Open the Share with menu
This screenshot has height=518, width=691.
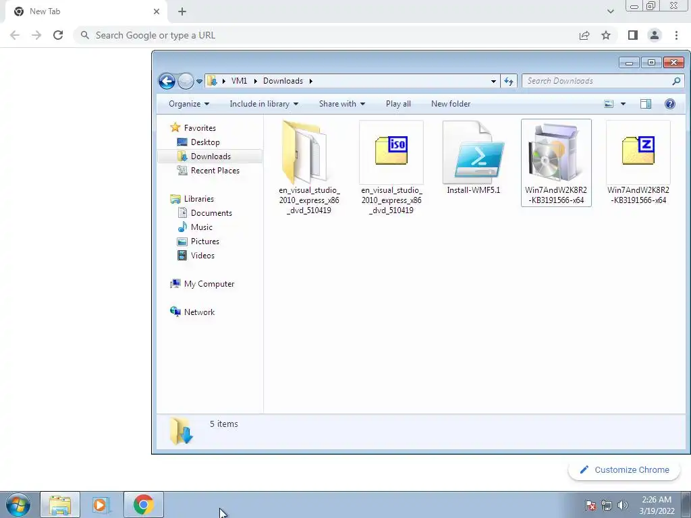pyautogui.click(x=342, y=104)
